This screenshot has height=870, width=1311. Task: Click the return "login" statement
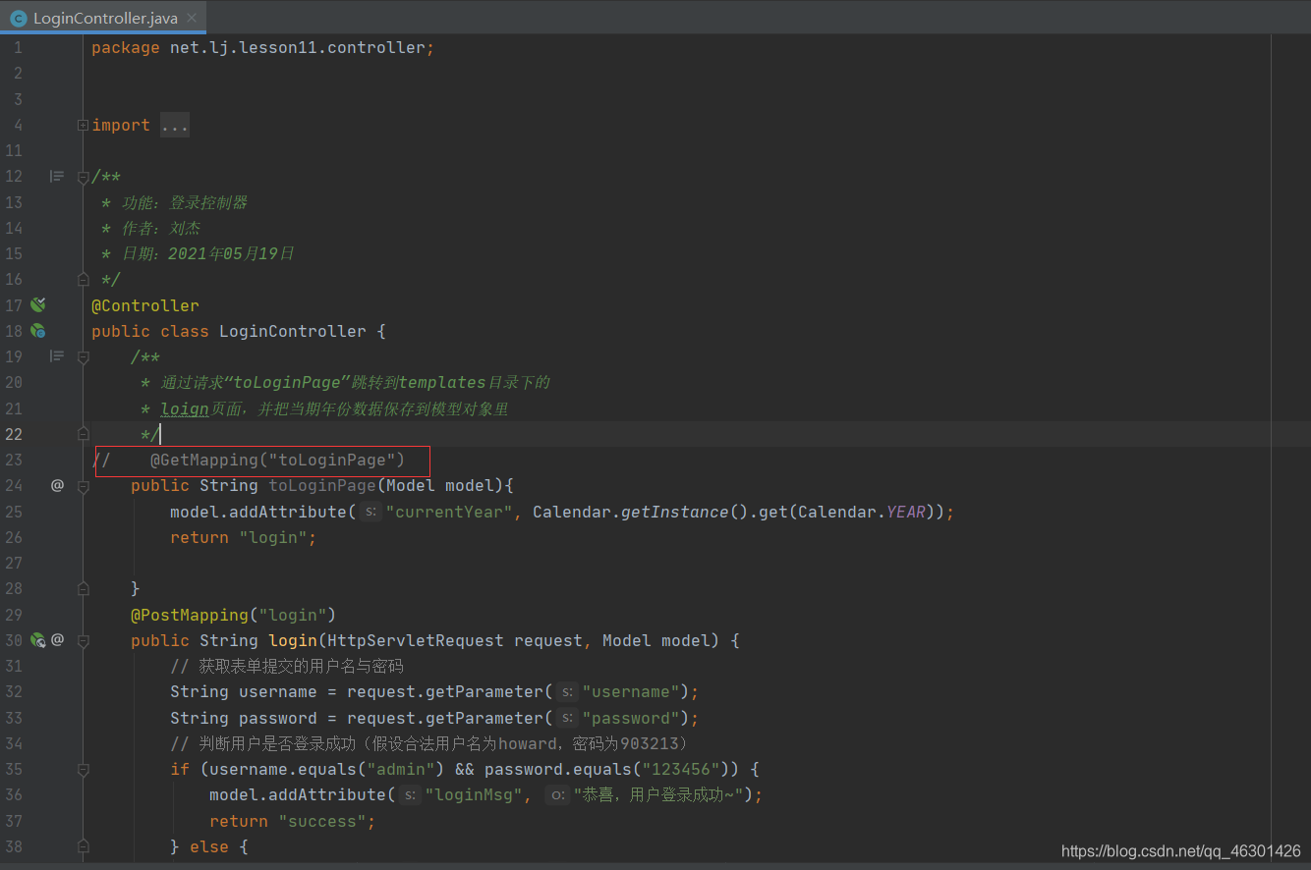point(244,537)
